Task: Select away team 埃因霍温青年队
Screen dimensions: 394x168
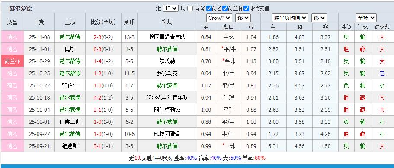Action: point(167,37)
